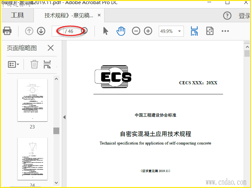Screen dimensions: 251x188
Task: Select page 24 thumbnail
Action: 33,159
